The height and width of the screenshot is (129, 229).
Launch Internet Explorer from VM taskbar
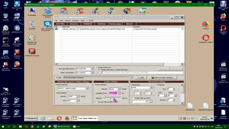point(43,118)
